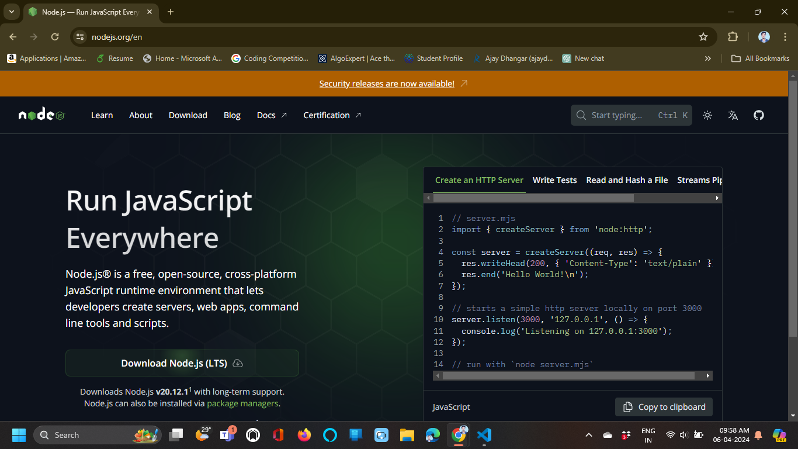
Task: Toggle the light/dark theme sun icon
Action: [x=707, y=115]
